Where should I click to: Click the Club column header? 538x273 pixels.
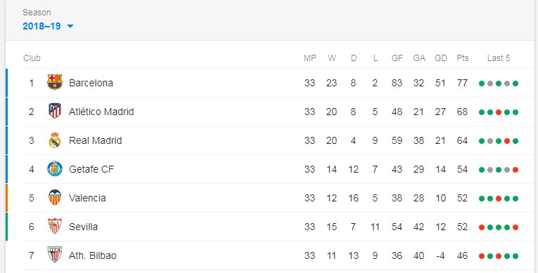tap(32, 58)
